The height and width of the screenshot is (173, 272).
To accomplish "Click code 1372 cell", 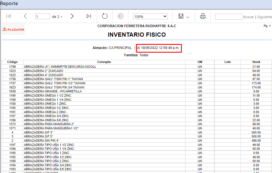I will click(12, 124).
